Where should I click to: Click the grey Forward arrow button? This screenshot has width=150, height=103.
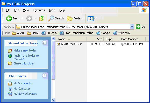pyautogui.click(x=29, y=18)
